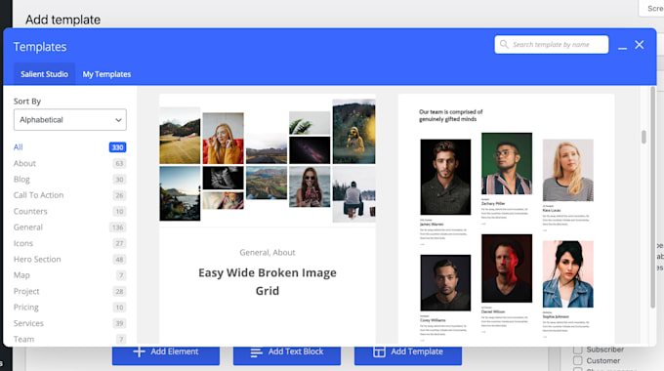Image resolution: width=664 pixels, height=371 pixels.
Task: Filter templates by Call To Action
Action: pos(38,195)
